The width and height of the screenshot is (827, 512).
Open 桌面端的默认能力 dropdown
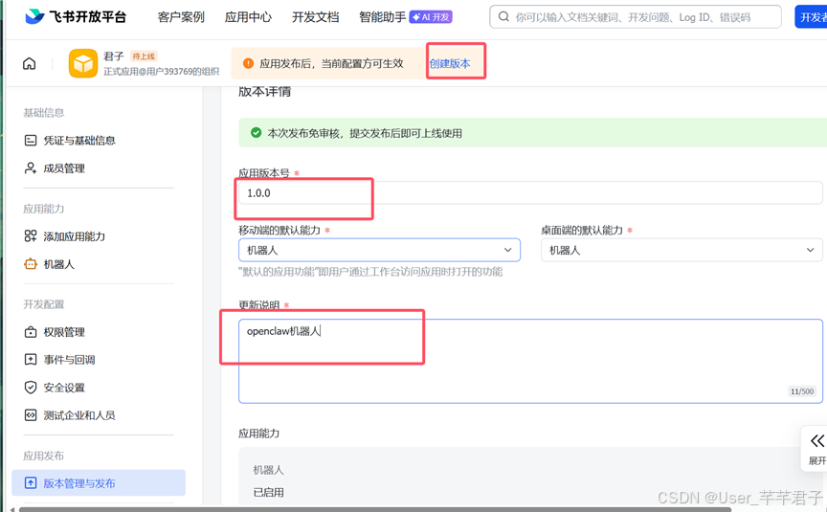pos(682,250)
